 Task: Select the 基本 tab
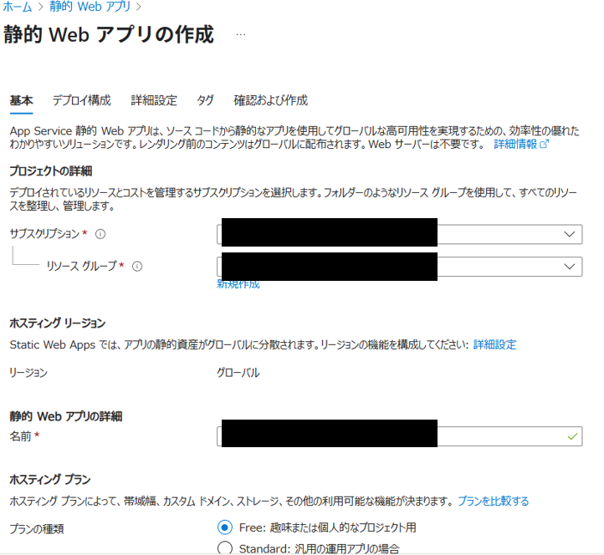21,100
